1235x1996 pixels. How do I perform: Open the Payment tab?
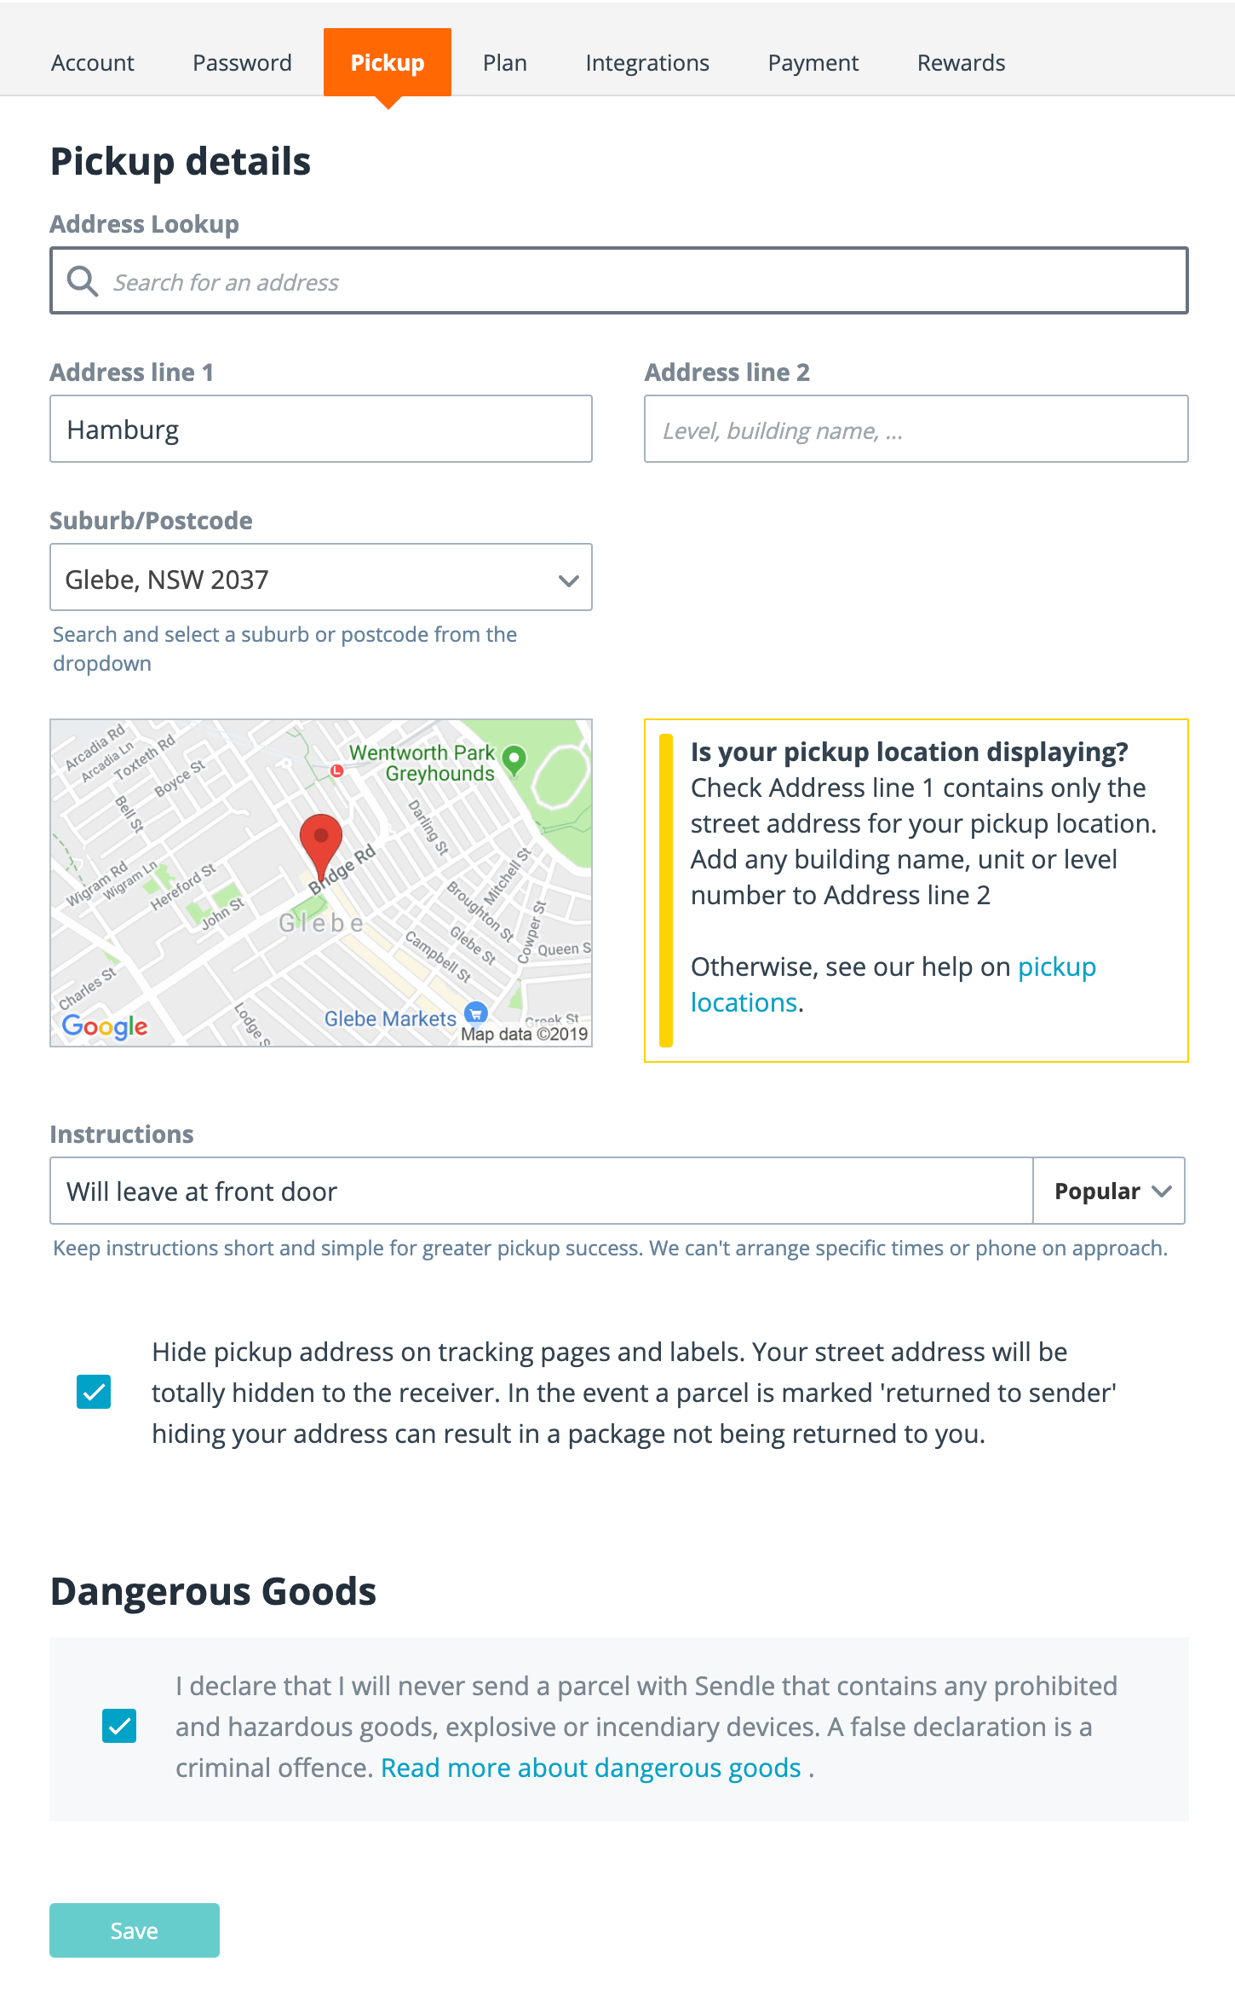pyautogui.click(x=813, y=61)
